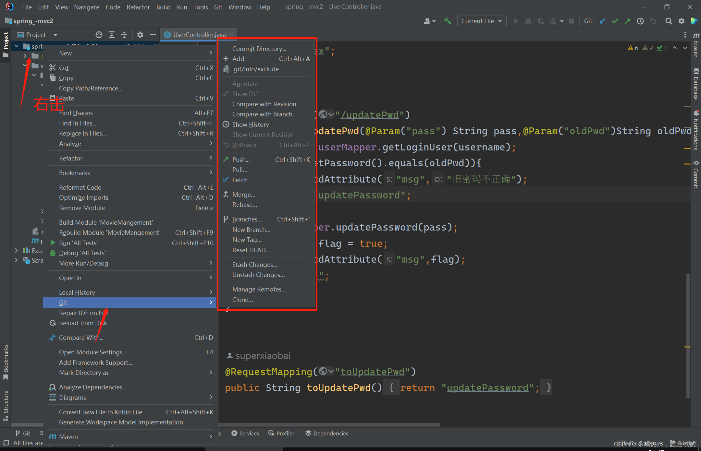
Task: Open the Project view type dropdown
Action: (55, 35)
